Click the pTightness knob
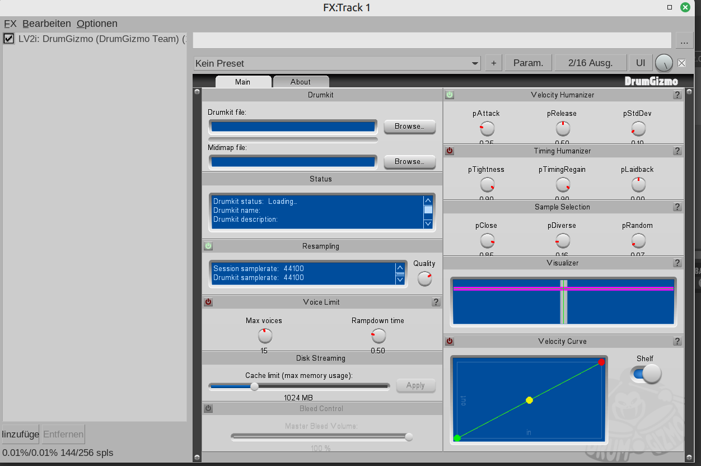The height and width of the screenshot is (466, 701). (487, 185)
